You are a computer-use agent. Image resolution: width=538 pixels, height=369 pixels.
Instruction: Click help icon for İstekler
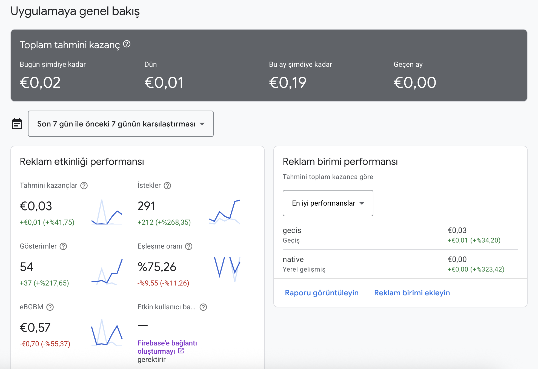click(x=167, y=186)
